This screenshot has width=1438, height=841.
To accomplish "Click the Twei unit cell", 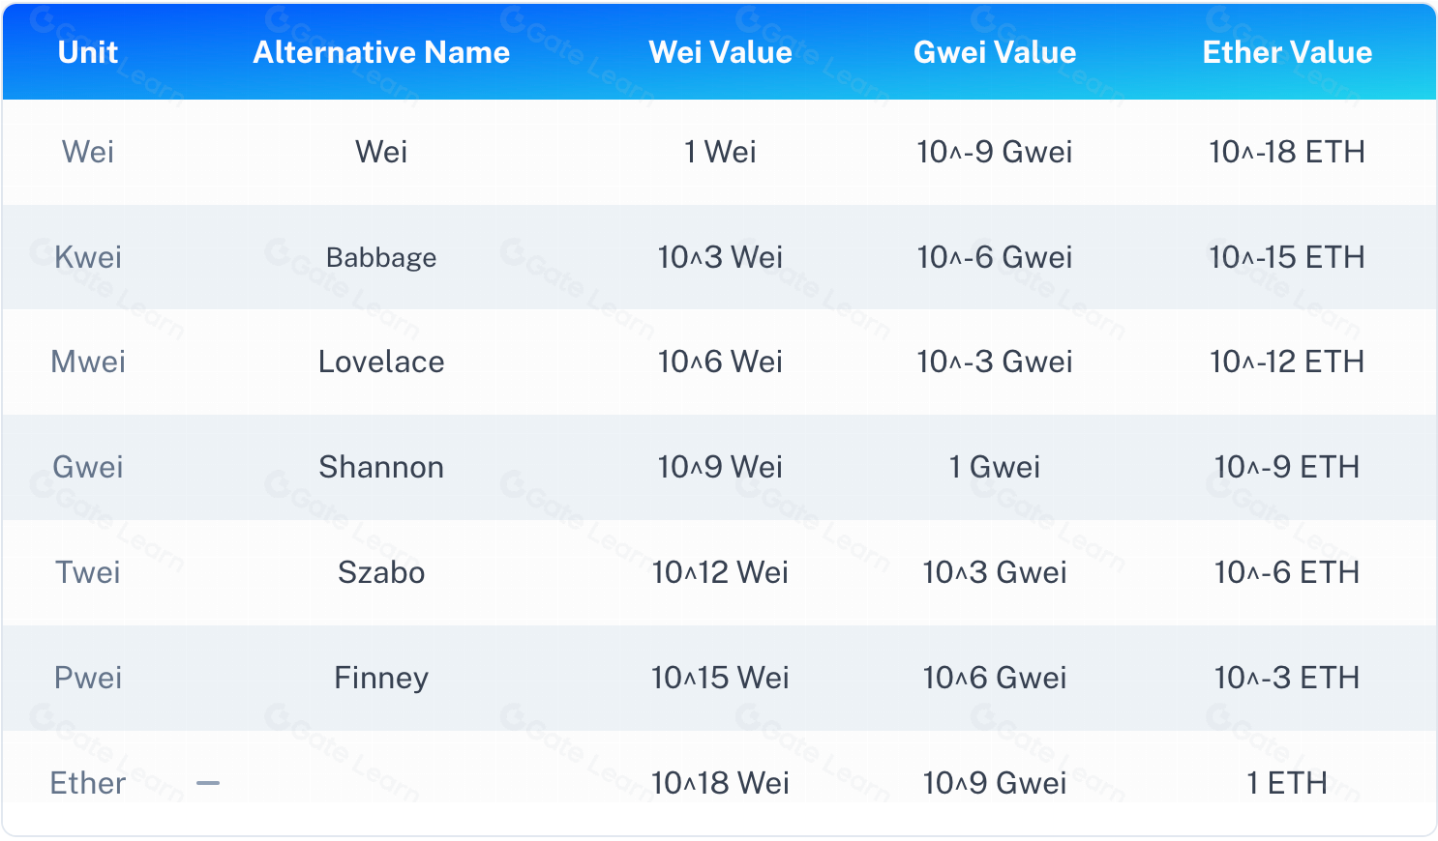I will coord(88,572).
